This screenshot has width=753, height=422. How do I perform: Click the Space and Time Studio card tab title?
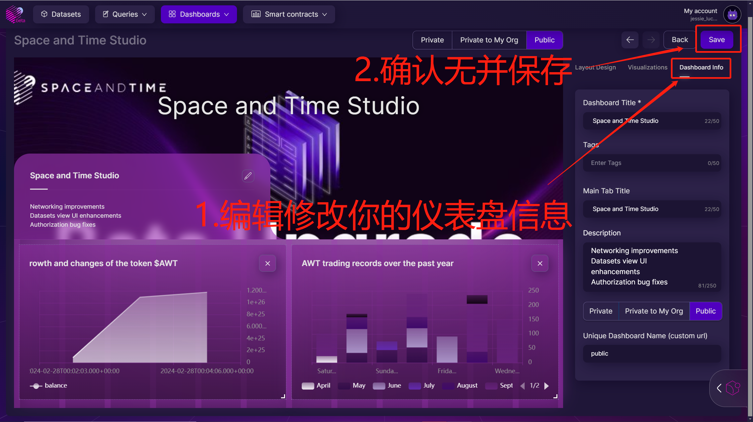coord(74,176)
